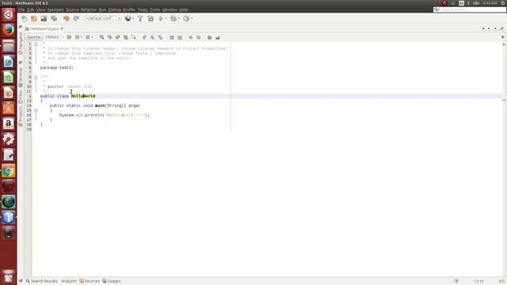Viewport: 507px width, 285px height.
Task: Open Usages panel button
Action: (112, 281)
